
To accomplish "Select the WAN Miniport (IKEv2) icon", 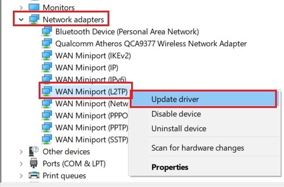I will point(47,56).
